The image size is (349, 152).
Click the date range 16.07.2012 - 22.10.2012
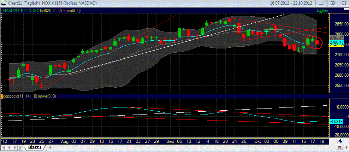(291, 3)
